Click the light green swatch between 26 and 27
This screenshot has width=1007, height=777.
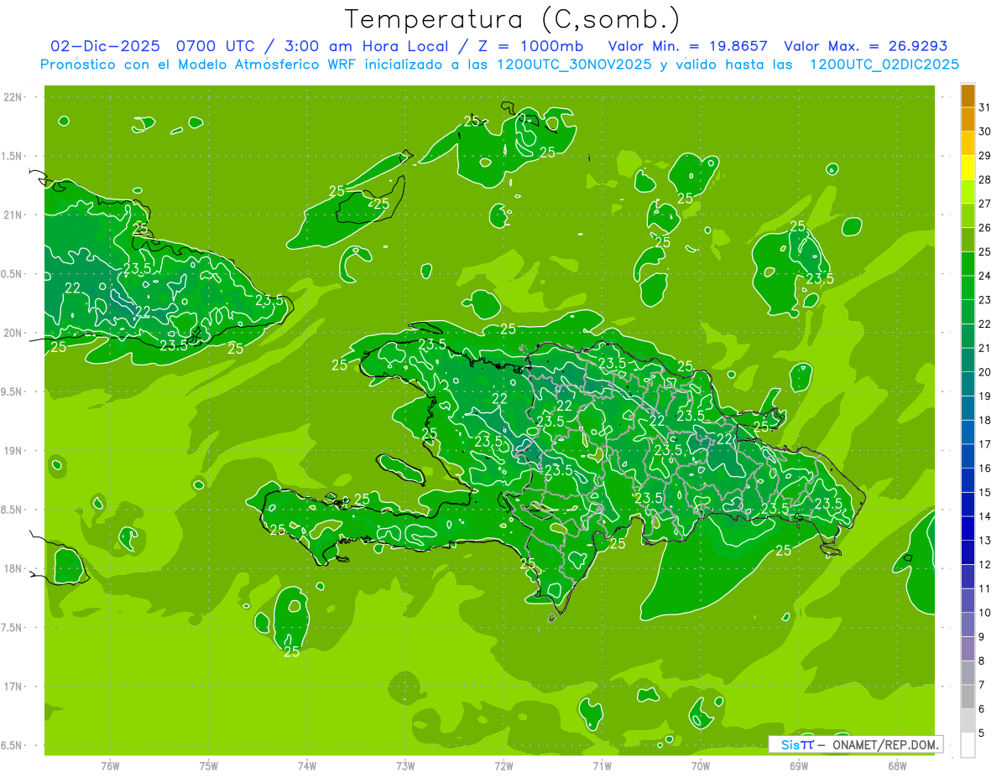(968, 215)
